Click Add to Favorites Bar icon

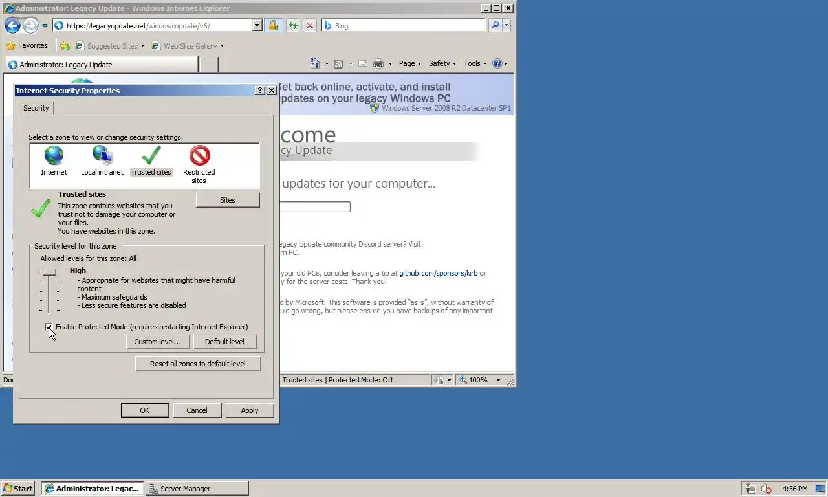(x=65, y=46)
